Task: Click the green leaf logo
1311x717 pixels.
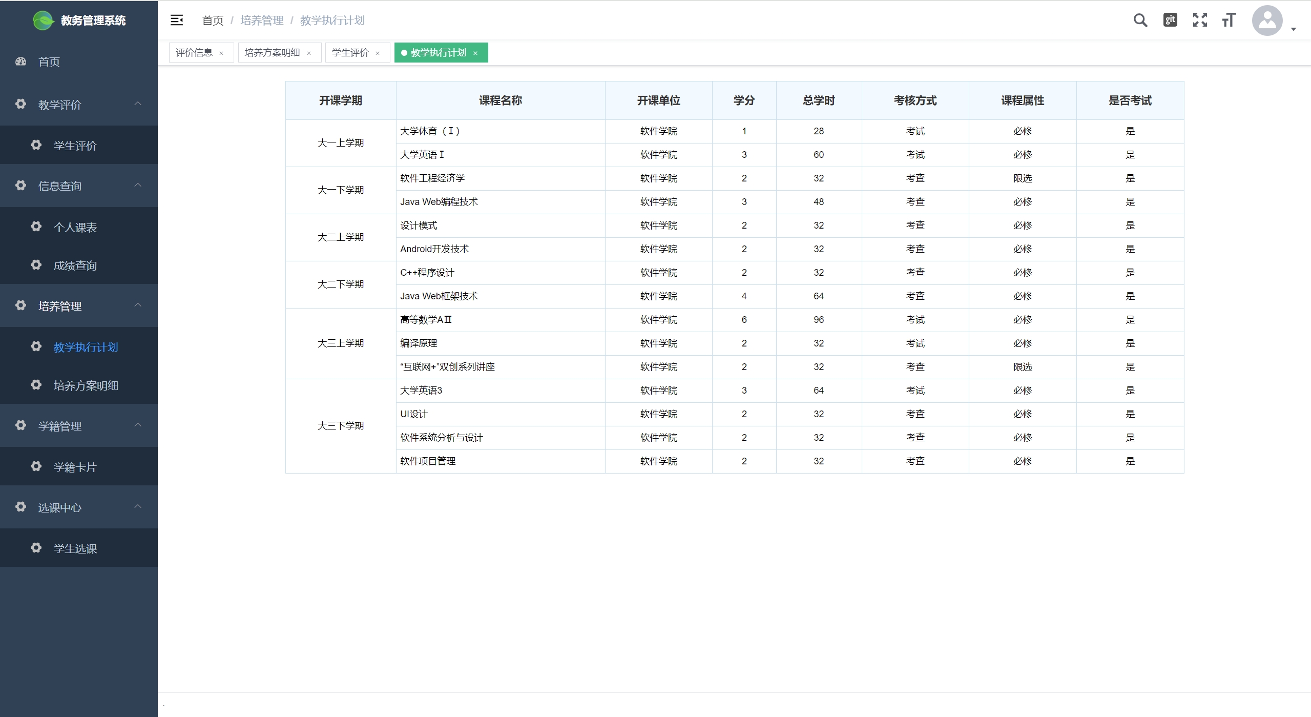Action: (x=43, y=21)
